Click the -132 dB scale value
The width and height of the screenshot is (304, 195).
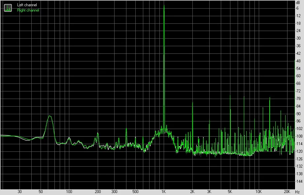click(x=299, y=166)
